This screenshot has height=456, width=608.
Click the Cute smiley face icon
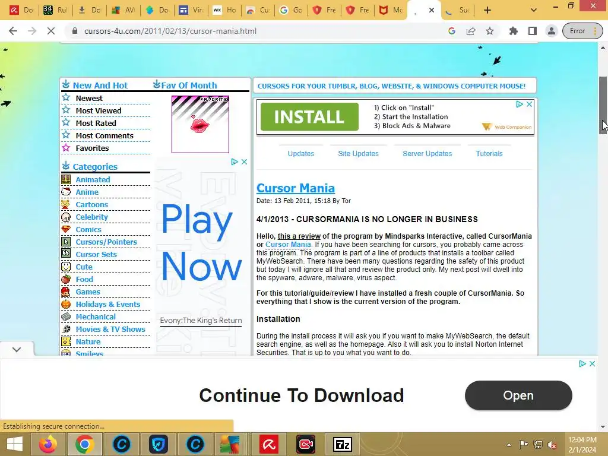point(66,267)
